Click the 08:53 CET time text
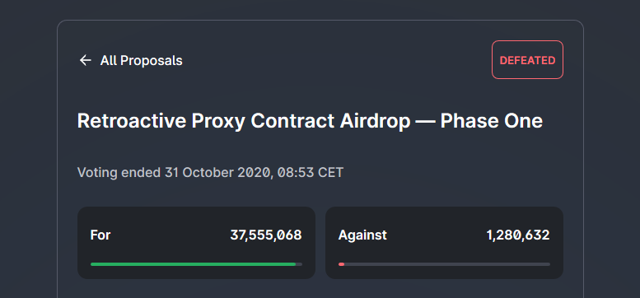 (311, 172)
